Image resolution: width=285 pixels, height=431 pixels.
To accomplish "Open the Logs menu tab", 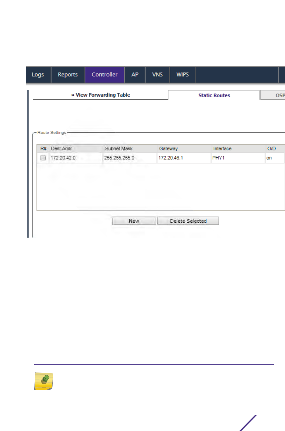I will tap(38, 75).
